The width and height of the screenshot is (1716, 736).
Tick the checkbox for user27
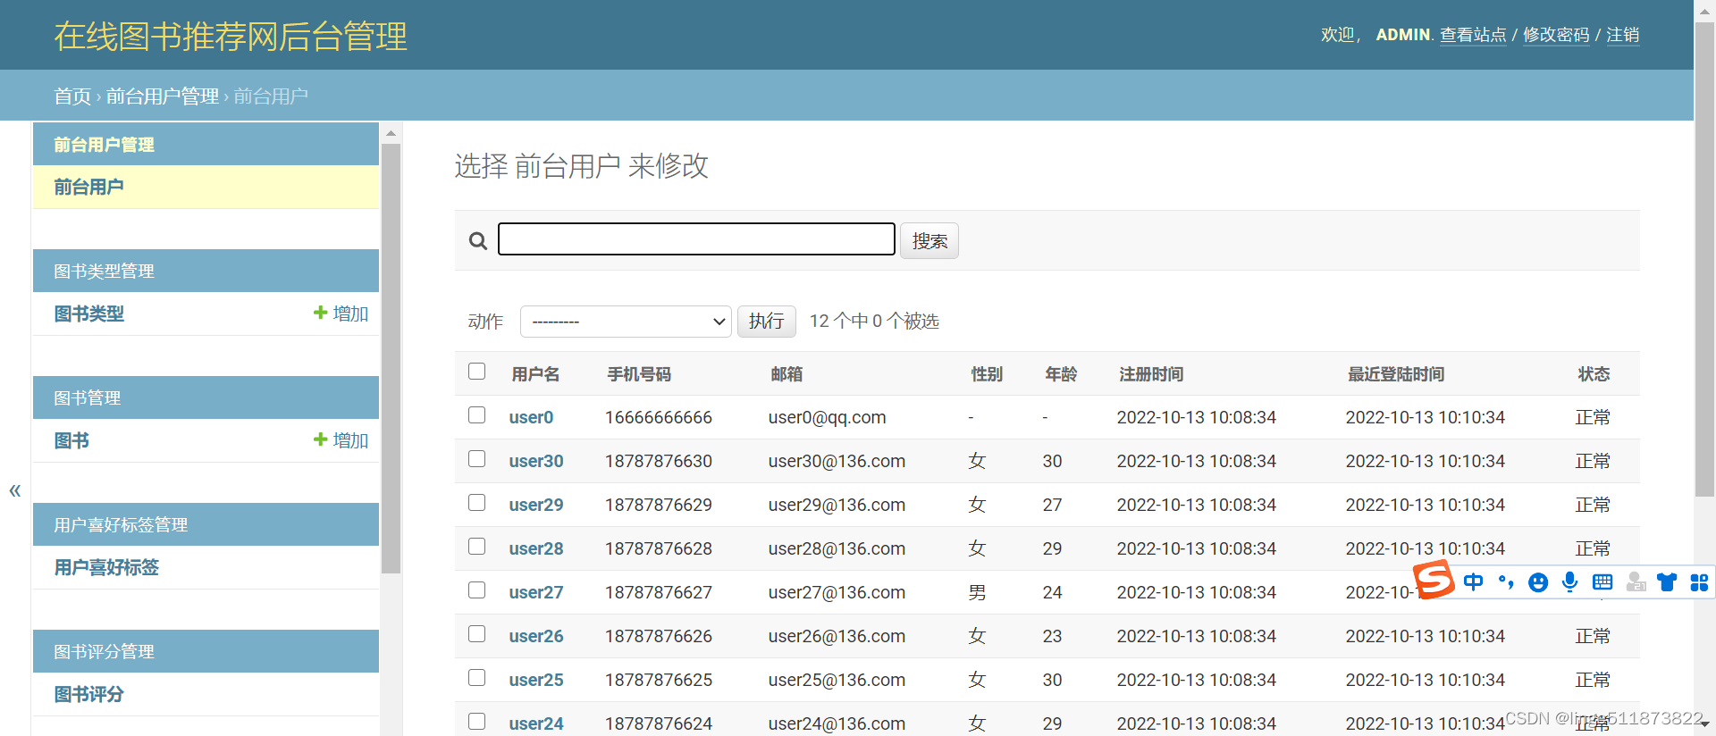tap(477, 590)
